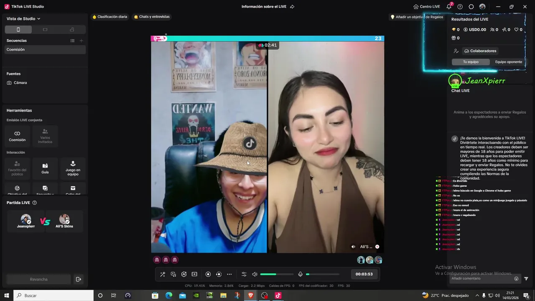Viewport: 535px width, 301px height.
Task: Click the top-ranked viewer avatar under the preview
Action: pos(361,260)
